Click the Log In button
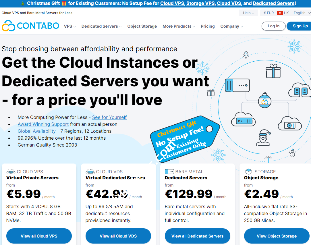The image size is (311, 245). click(273, 26)
